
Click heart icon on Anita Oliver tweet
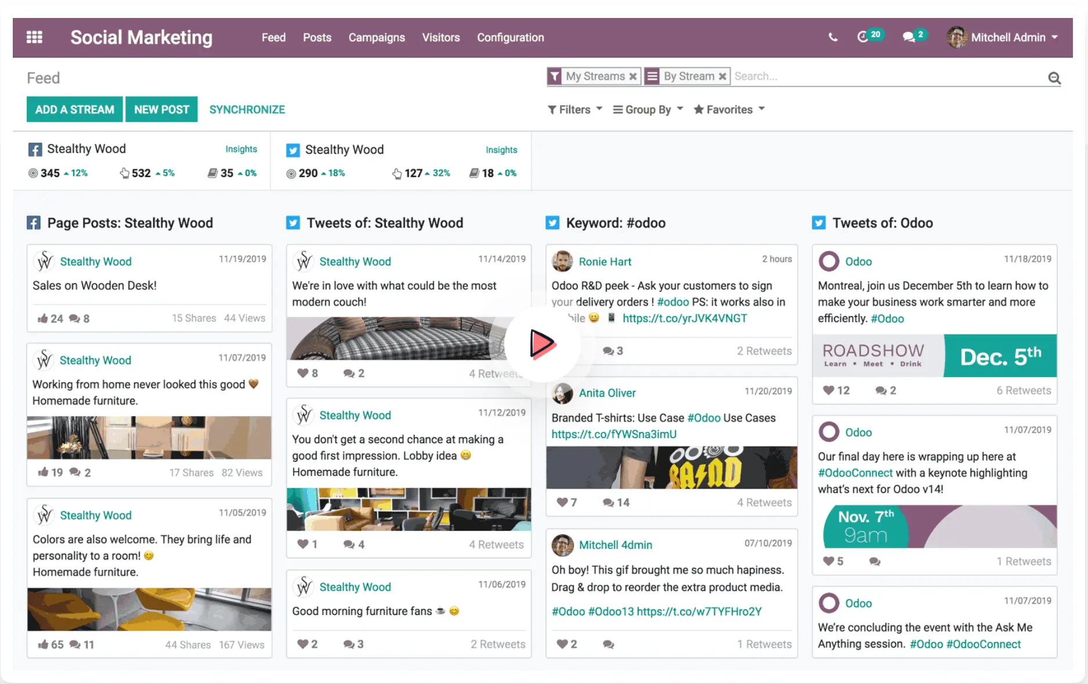pos(562,502)
